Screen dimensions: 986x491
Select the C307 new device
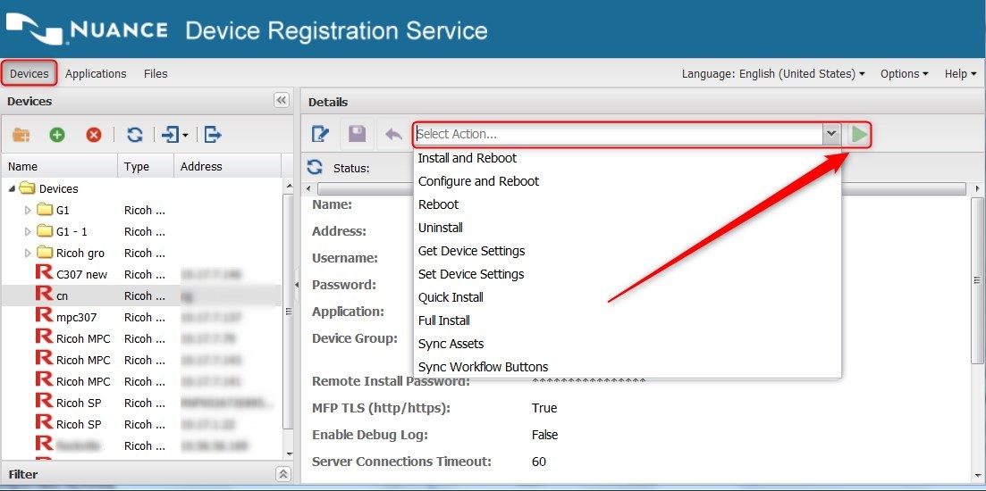pos(142,274)
